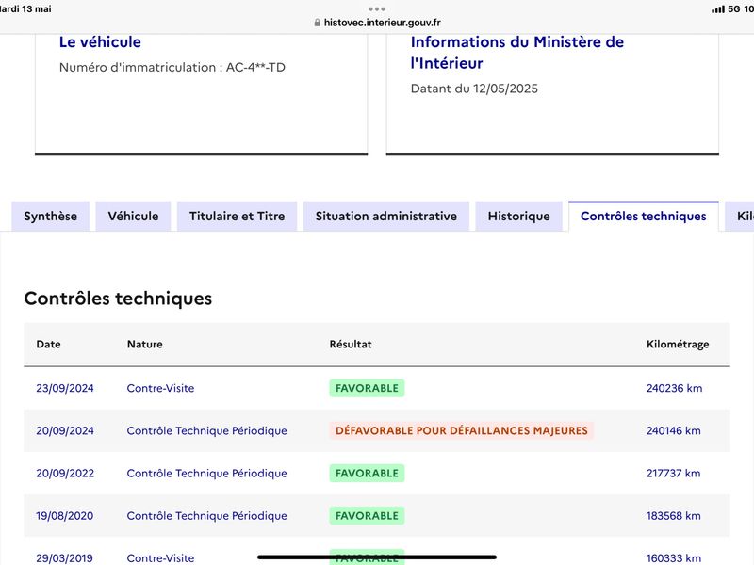The height and width of the screenshot is (565, 754).
Task: Open Situation administrative tab
Action: coord(386,217)
